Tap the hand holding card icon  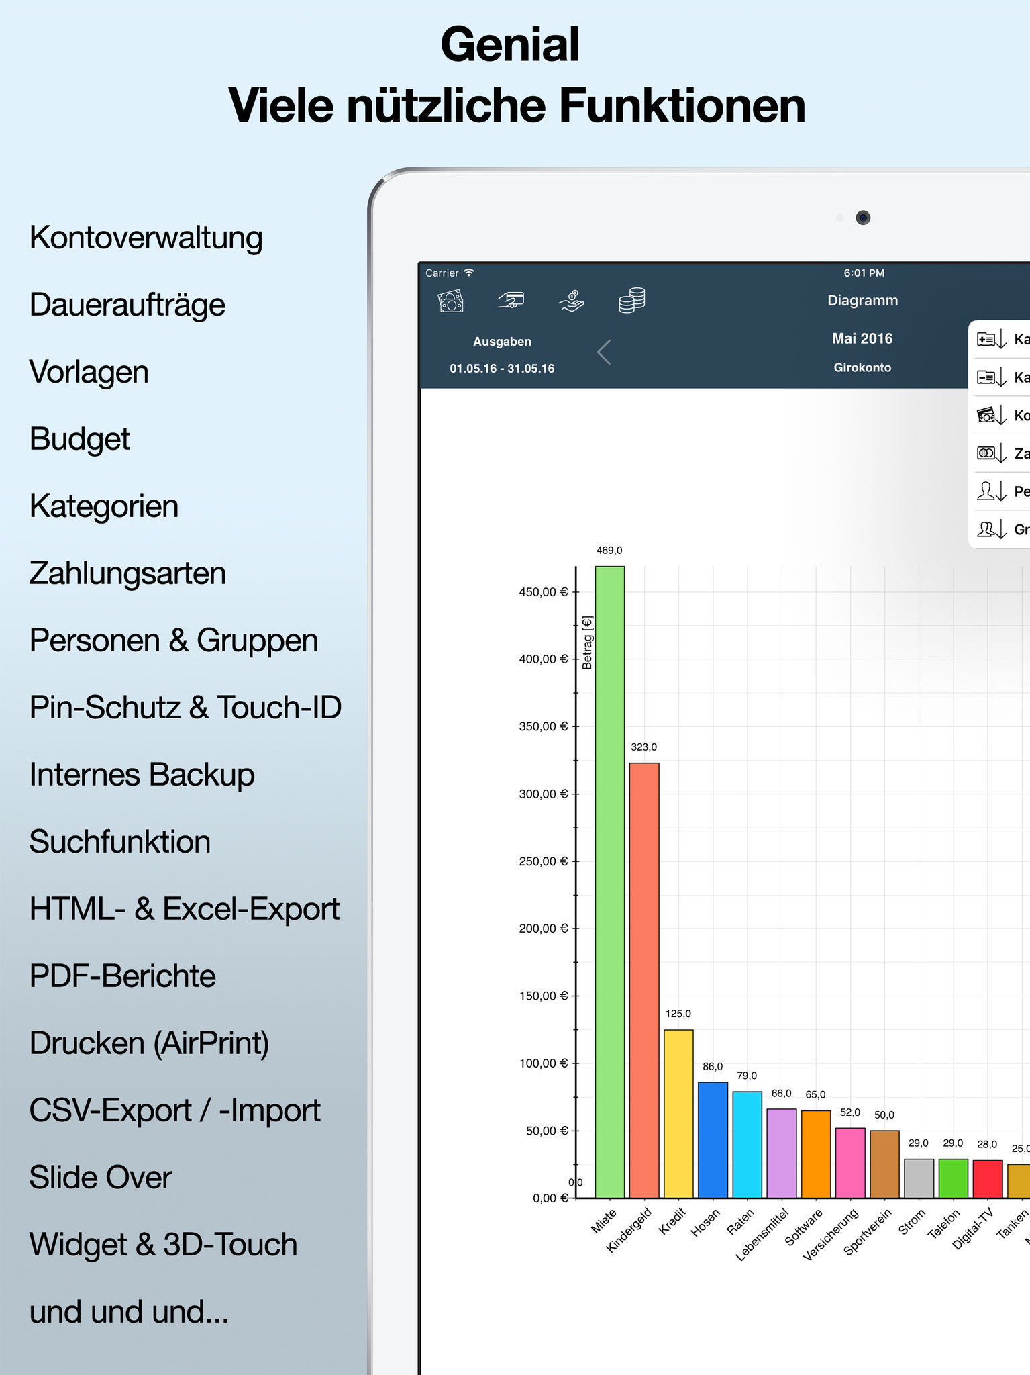pos(511,300)
